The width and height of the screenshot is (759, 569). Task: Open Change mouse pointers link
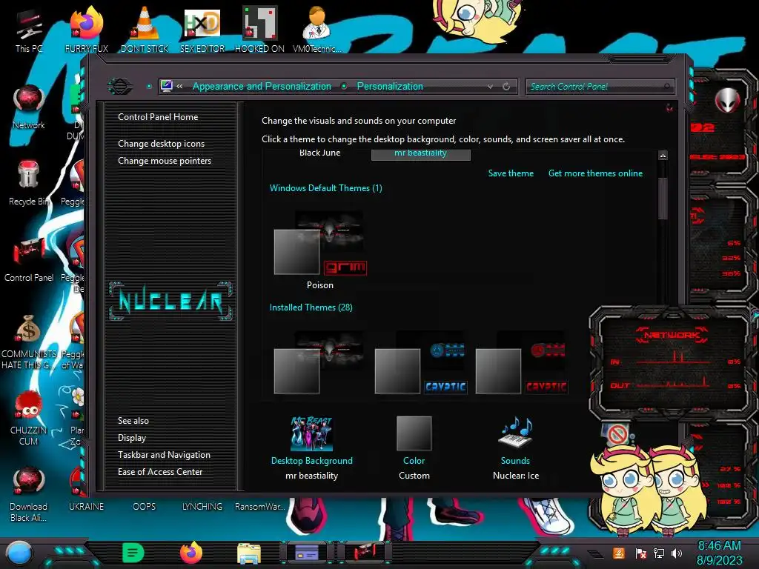tap(165, 161)
